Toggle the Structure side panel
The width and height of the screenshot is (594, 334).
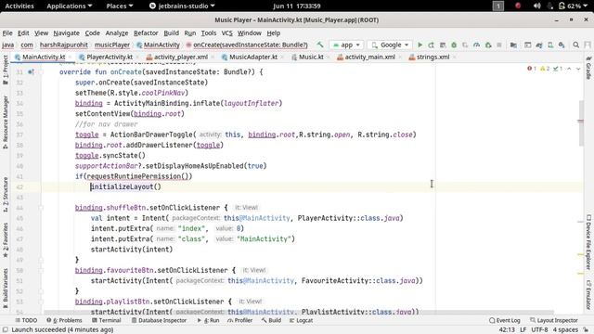click(x=6, y=194)
